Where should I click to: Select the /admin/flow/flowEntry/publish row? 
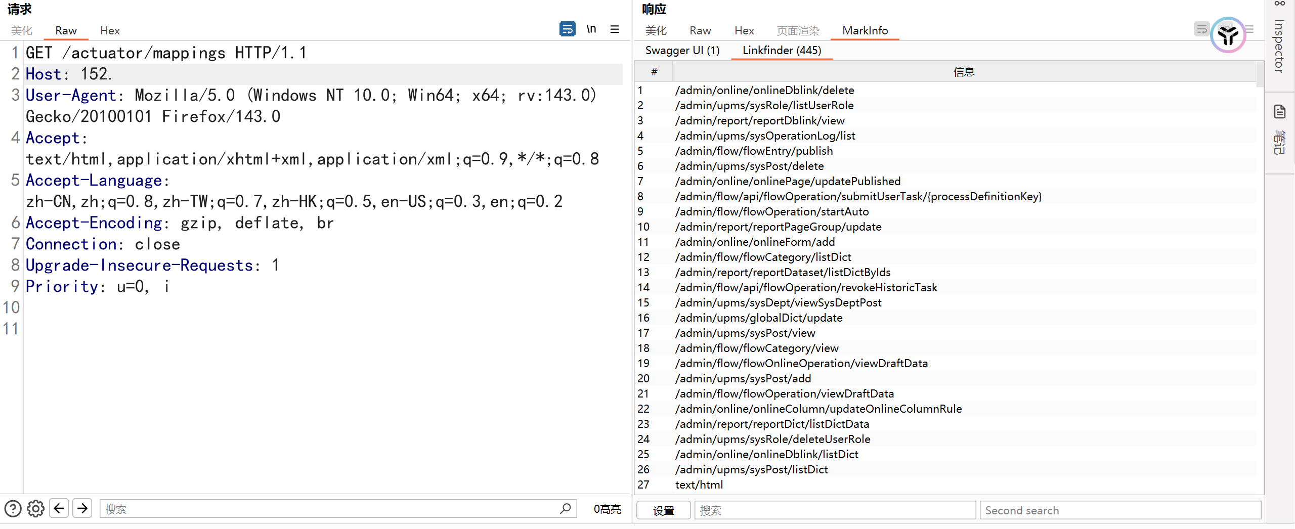754,151
